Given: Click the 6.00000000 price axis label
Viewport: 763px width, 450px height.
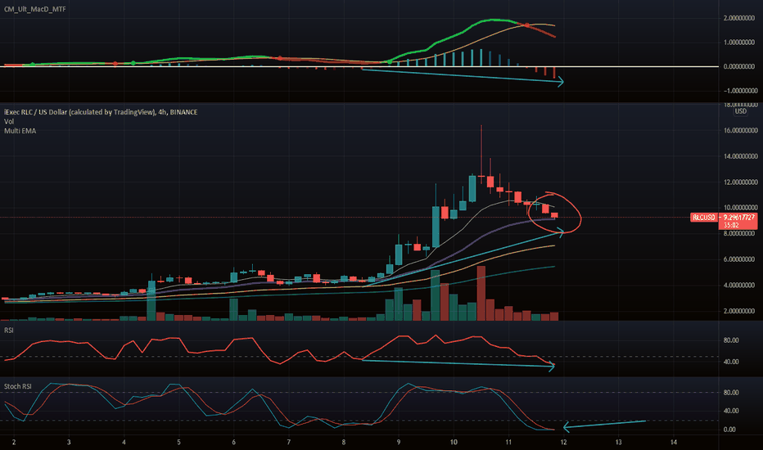Looking at the screenshot, I should (x=741, y=260).
